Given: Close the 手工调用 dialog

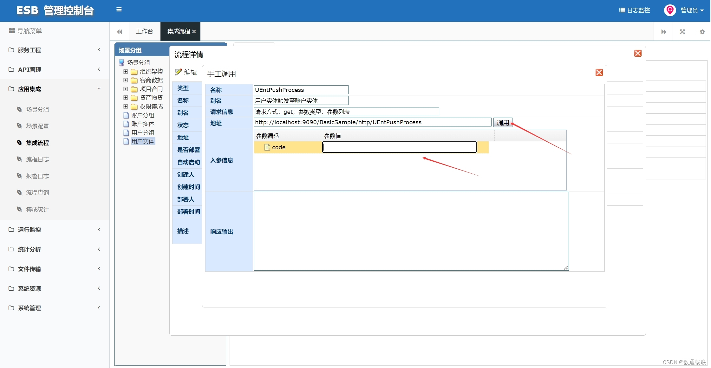Looking at the screenshot, I should coord(599,73).
